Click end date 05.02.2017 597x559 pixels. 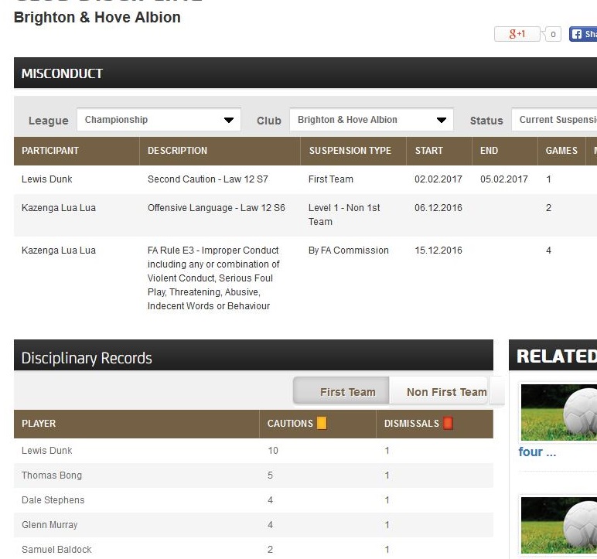click(x=503, y=179)
